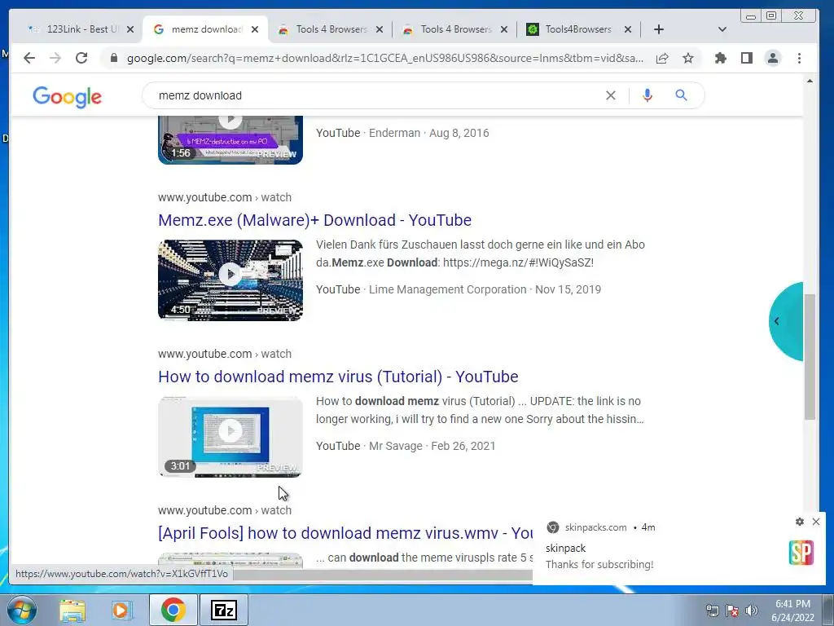Screen dimensions: 834x626
Task: Open Memz.exe (Malware)+ Download result
Action: [315, 220]
